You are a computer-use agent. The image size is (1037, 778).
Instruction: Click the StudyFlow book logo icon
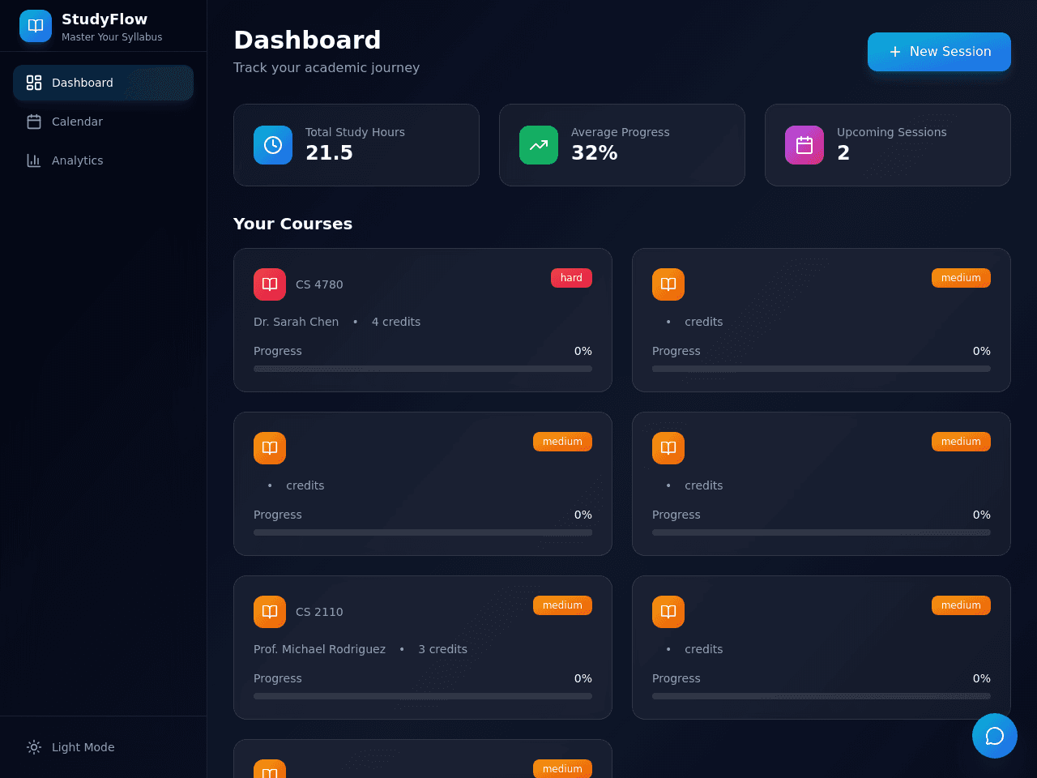click(x=36, y=26)
